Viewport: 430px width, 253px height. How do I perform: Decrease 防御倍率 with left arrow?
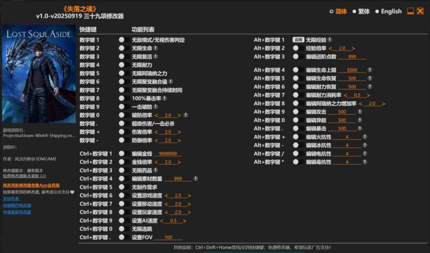[156, 141]
